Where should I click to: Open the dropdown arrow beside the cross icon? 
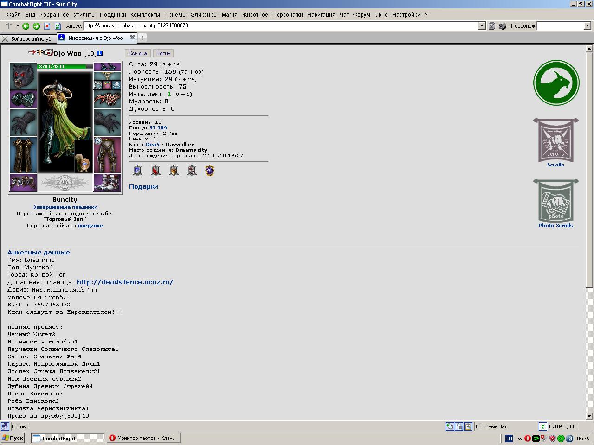pos(18,26)
